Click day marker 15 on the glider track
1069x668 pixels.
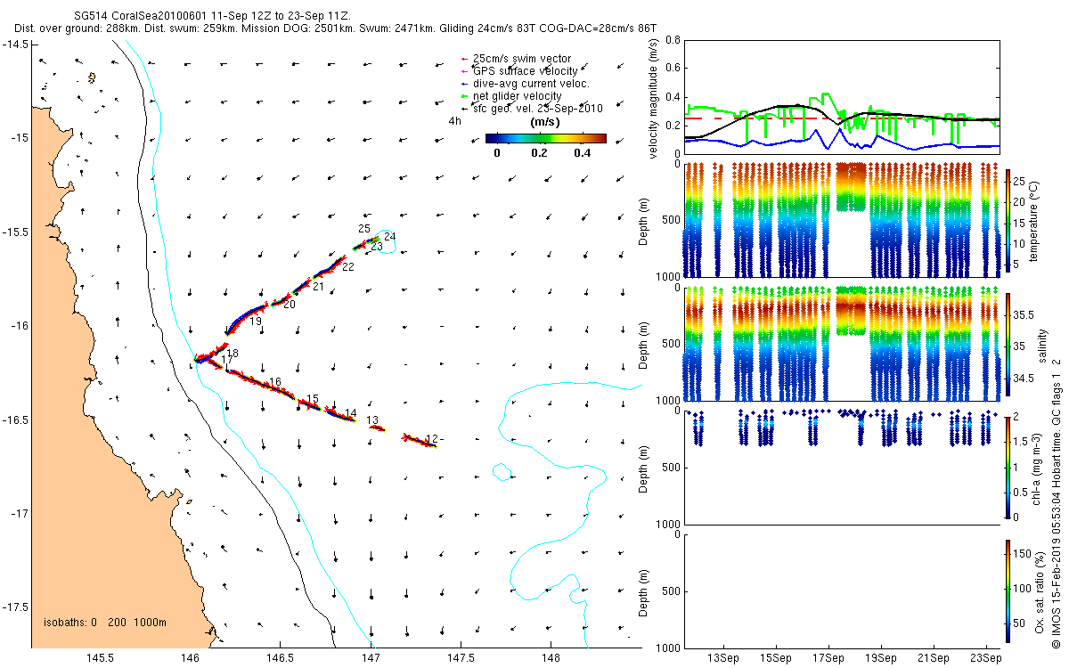(x=312, y=398)
